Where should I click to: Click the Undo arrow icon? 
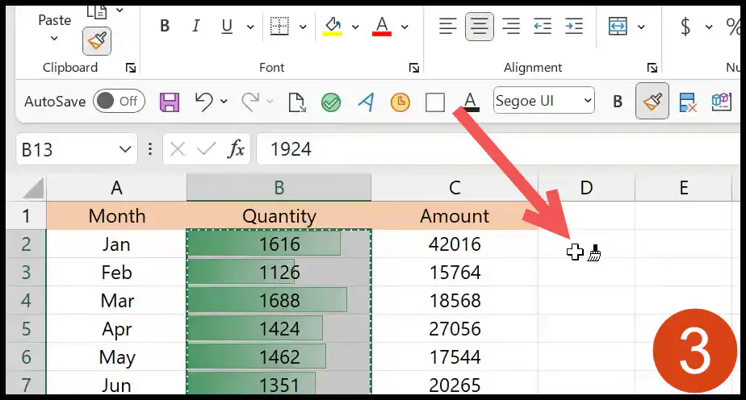click(203, 102)
